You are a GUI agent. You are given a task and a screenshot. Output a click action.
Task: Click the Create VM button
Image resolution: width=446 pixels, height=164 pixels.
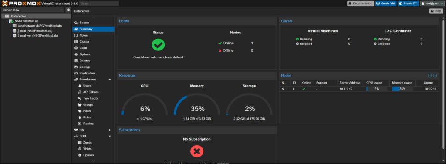[x=386, y=3]
